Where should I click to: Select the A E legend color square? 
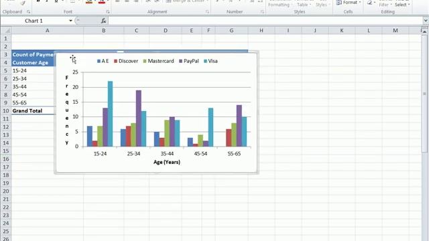tap(99, 61)
